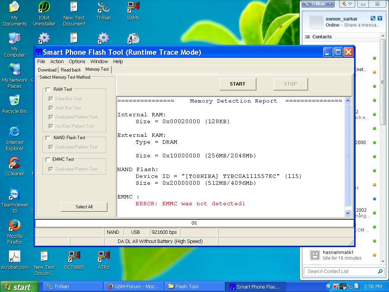Enable the EMMC Test checkbox
The width and height of the screenshot is (389, 292).
coord(48,160)
